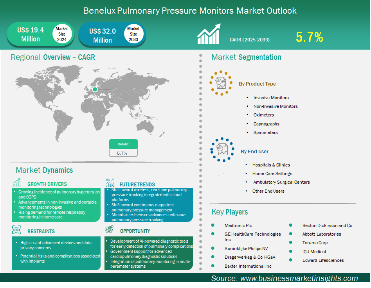Click the green bullet beside Terumo Corp

click(291, 243)
